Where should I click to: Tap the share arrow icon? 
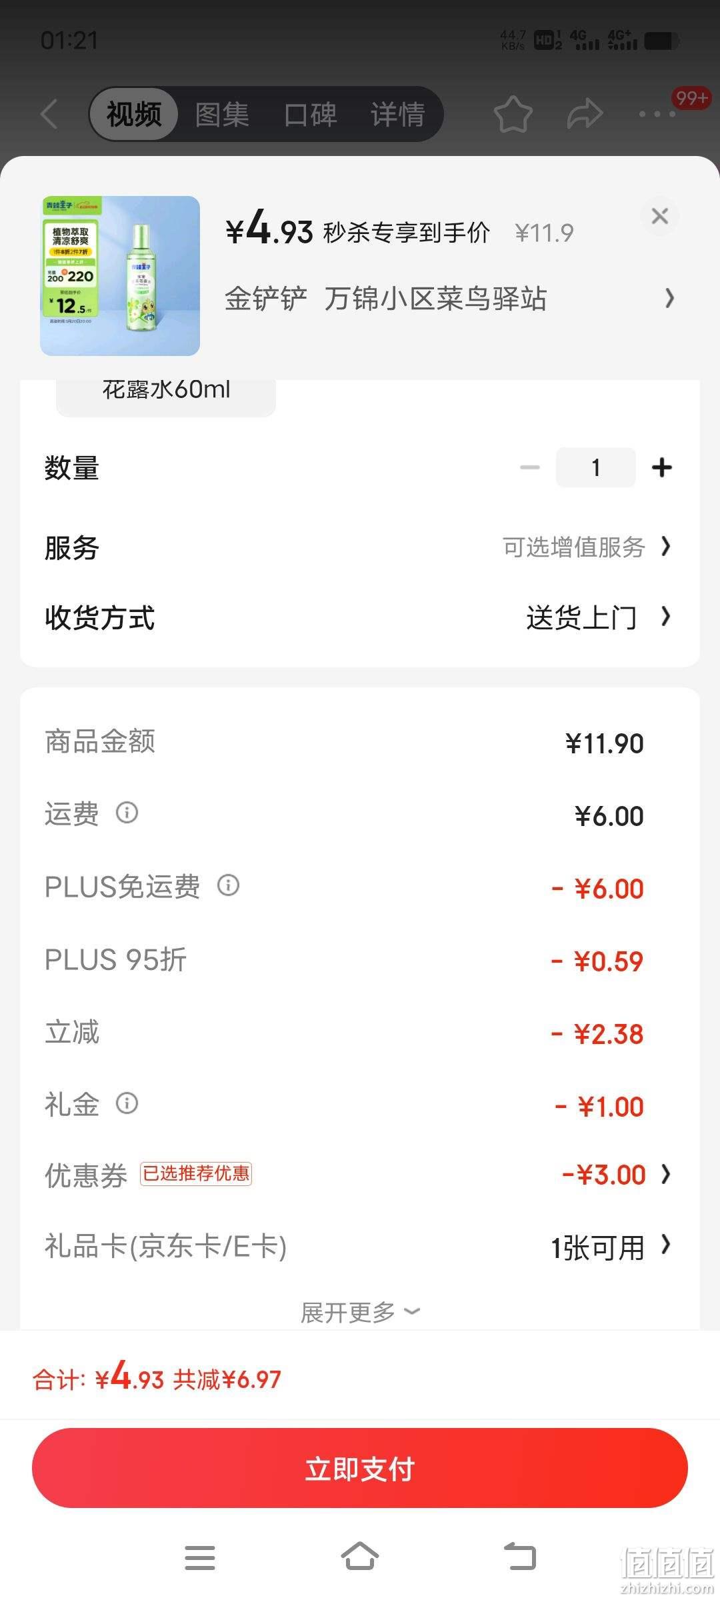point(585,114)
